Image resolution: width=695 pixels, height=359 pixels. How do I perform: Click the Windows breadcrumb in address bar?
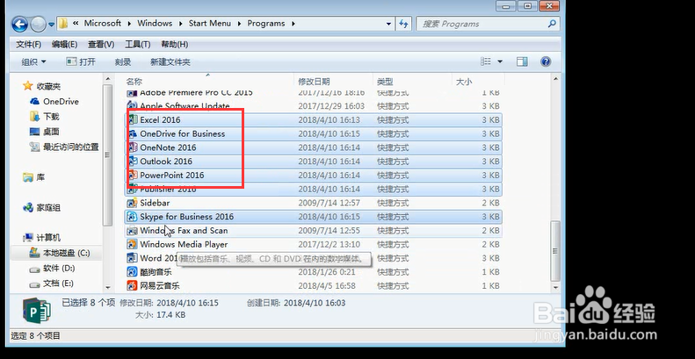coord(155,24)
